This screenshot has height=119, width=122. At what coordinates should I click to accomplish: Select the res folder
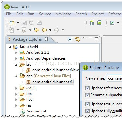29,105
